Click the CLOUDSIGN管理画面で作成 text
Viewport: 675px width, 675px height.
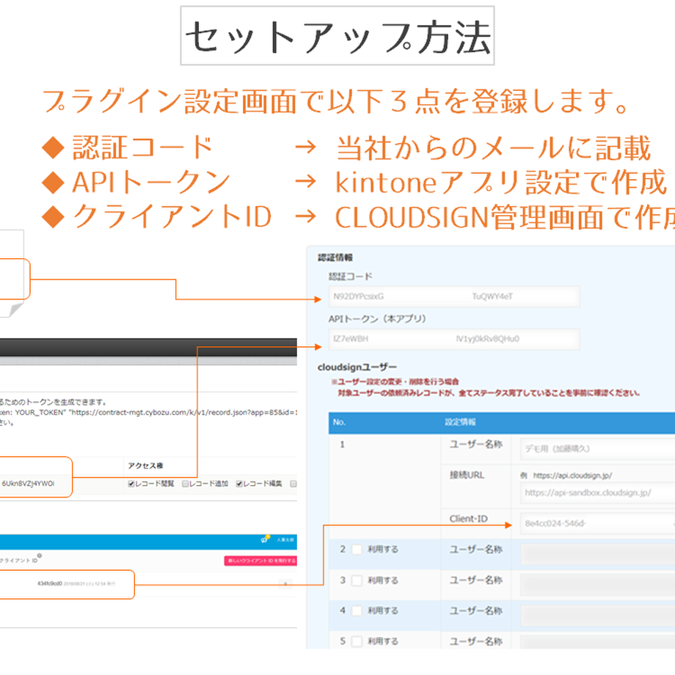click(505, 217)
